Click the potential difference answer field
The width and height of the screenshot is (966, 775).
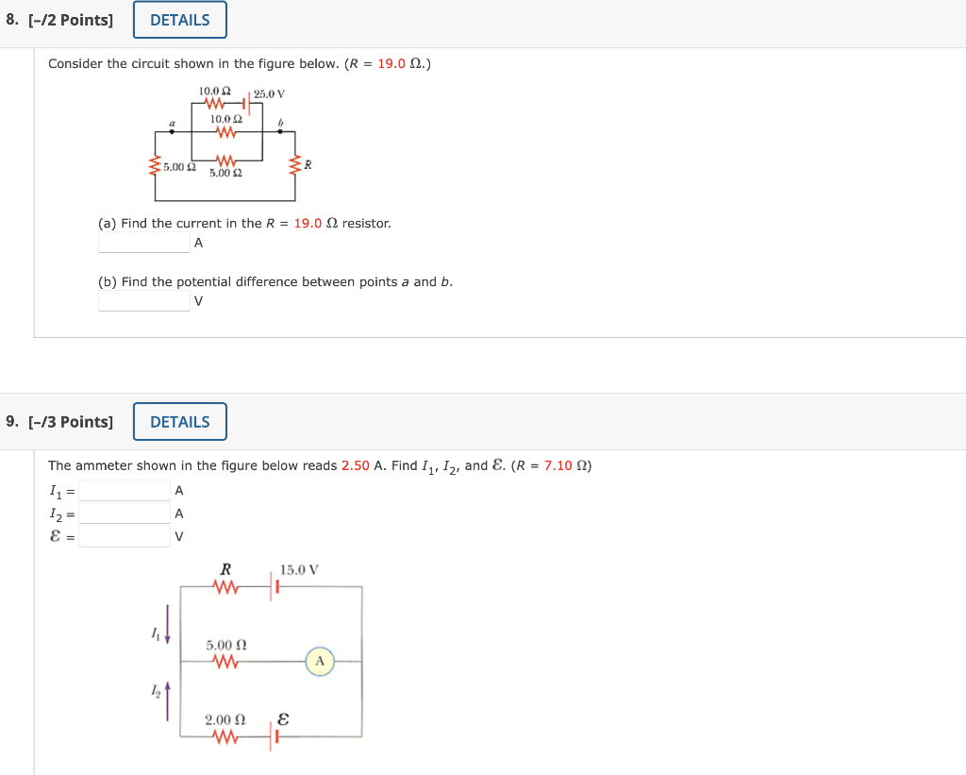click(144, 301)
